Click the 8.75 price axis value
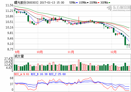The height and width of the screenshot is (92, 131). (10, 49)
